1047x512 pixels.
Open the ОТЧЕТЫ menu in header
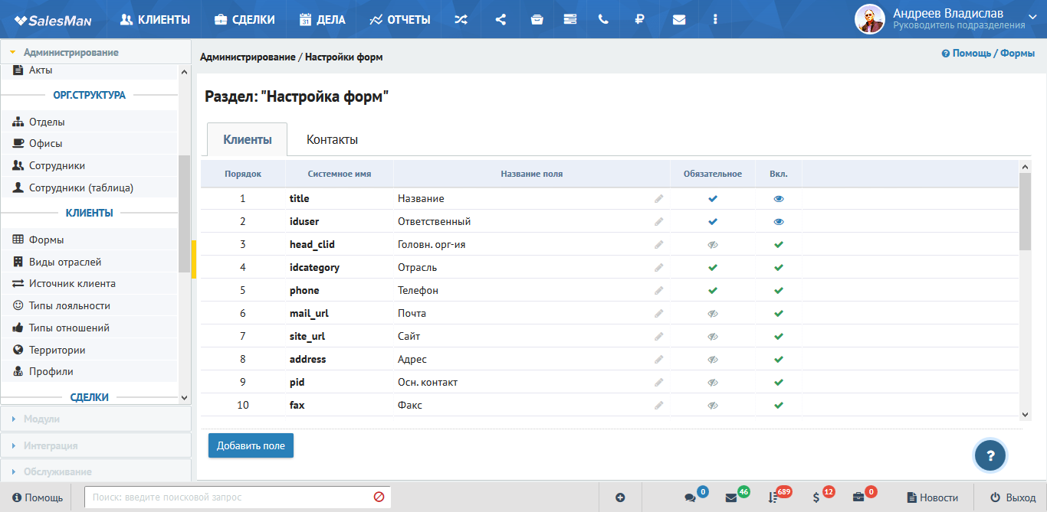(399, 20)
